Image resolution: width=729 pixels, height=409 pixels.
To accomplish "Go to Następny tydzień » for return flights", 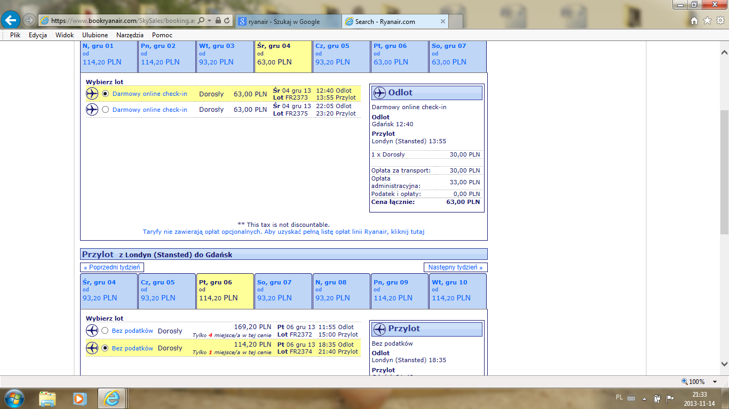I will coord(456,267).
